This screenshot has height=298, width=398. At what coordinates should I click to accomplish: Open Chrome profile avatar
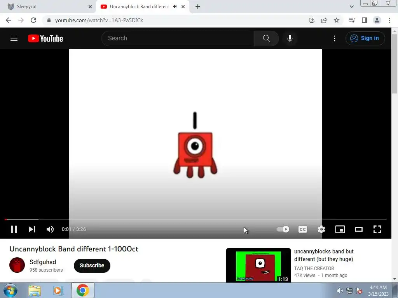click(377, 20)
